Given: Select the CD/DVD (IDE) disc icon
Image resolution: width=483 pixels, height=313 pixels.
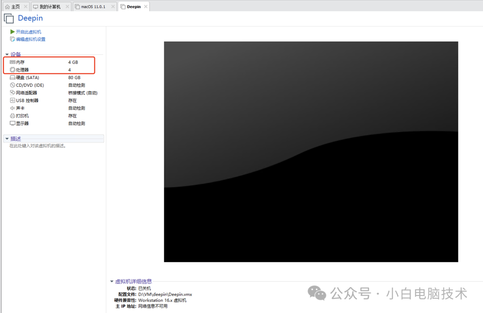Looking at the screenshot, I should [13, 85].
